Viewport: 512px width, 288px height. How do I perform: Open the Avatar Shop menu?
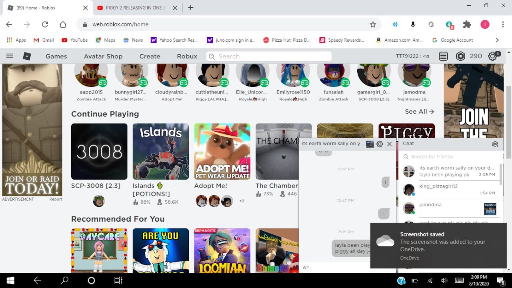[x=103, y=56]
